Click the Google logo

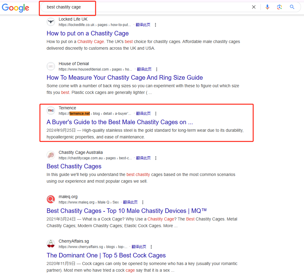(15, 8)
